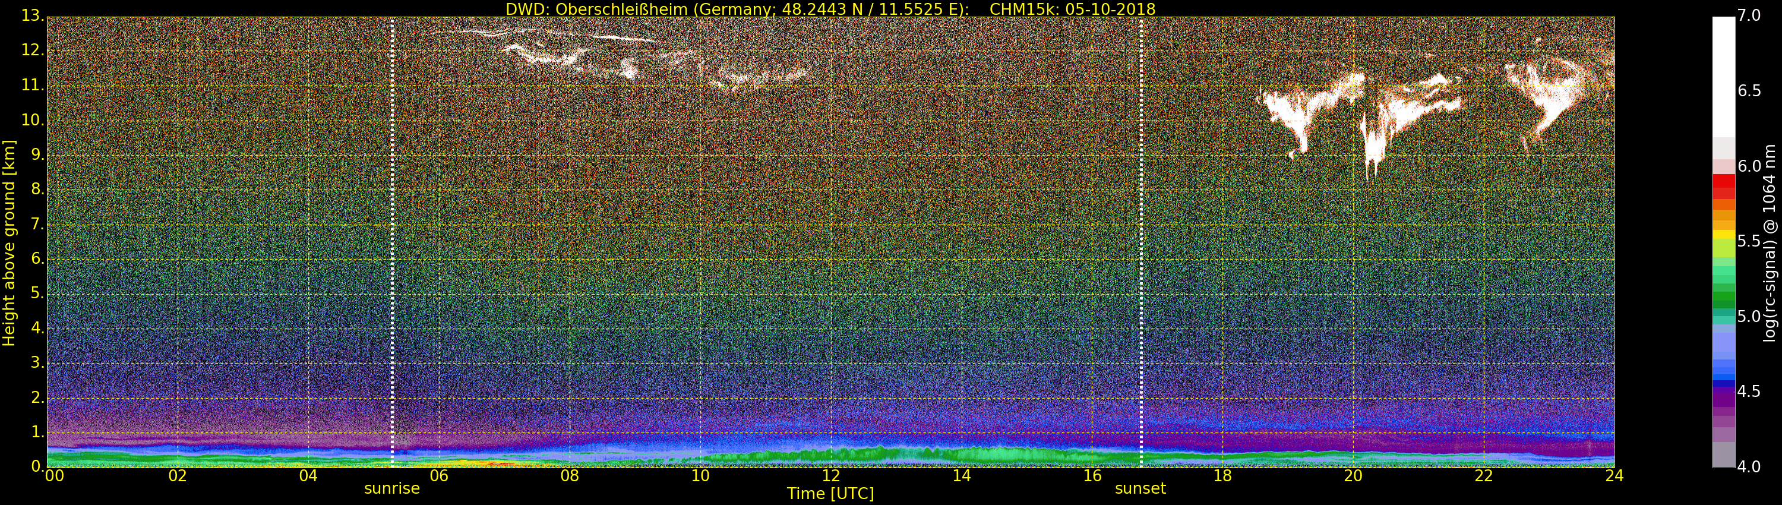Screen dimensions: 1782x505
Task: Click the white dotted sunrise marker line
Action: pos(392,242)
